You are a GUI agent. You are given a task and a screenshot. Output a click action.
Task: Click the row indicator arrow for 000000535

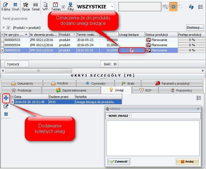tap(2, 50)
